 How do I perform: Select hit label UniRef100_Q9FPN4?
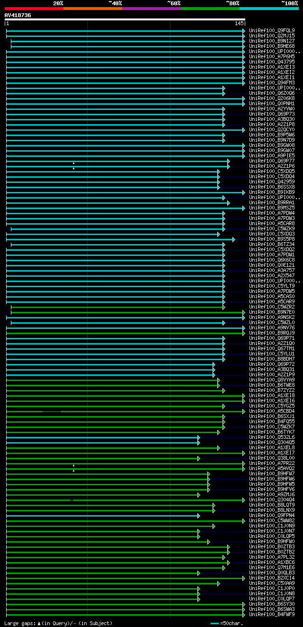click(272, 515)
